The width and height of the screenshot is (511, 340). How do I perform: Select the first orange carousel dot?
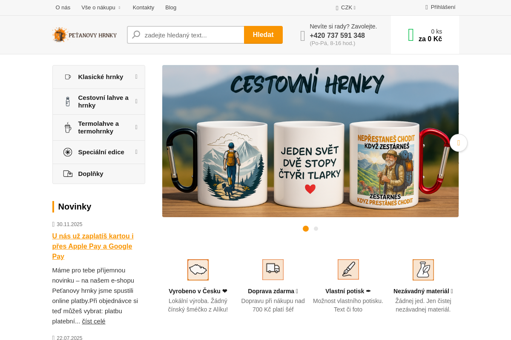pos(306,229)
